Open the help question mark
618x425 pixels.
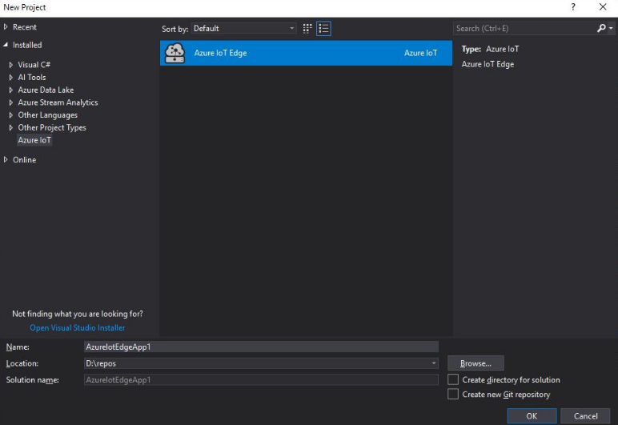(x=572, y=6)
